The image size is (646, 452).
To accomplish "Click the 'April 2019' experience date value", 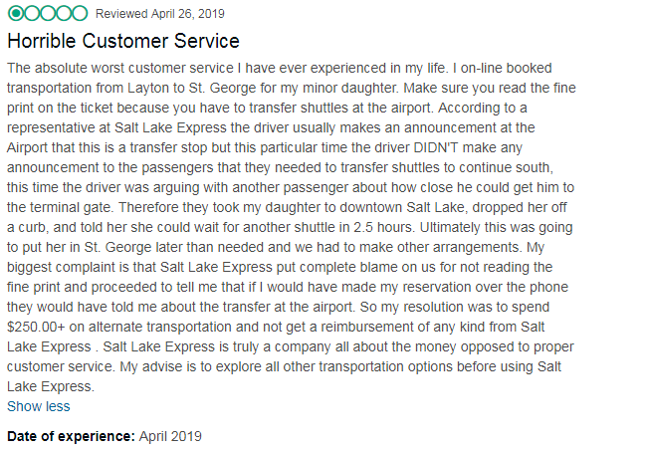I will [170, 436].
